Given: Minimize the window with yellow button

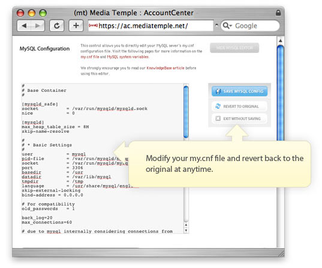Looking at the screenshot, I should tap(32, 13).
